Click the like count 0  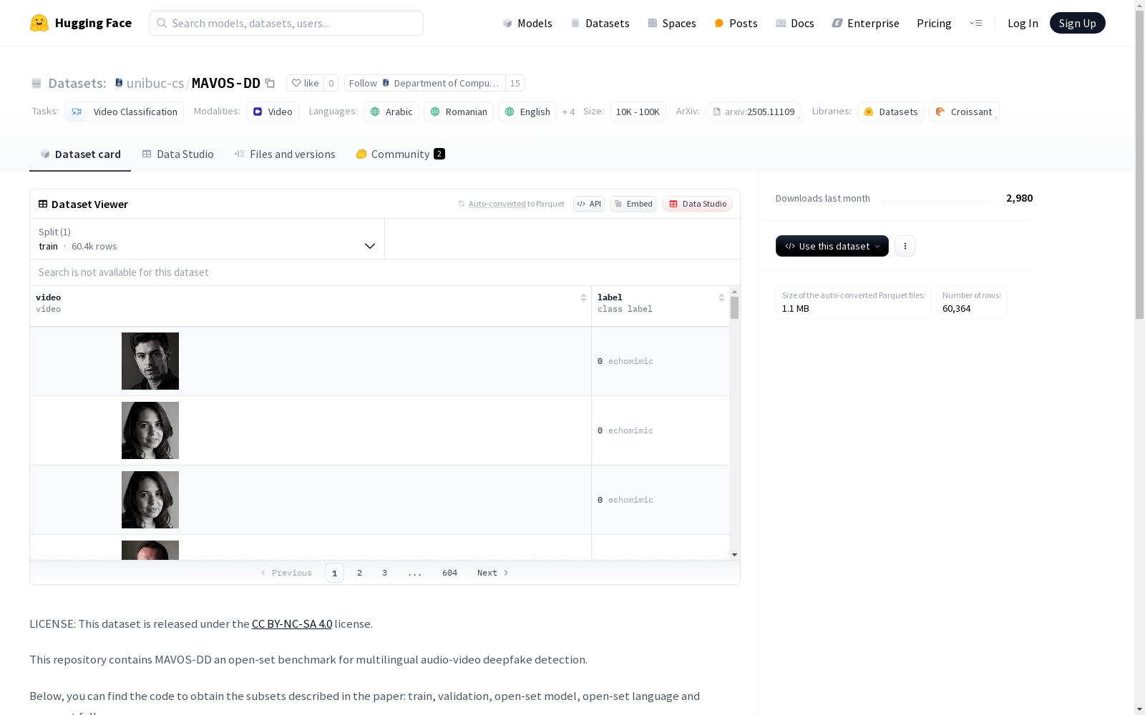click(x=331, y=83)
